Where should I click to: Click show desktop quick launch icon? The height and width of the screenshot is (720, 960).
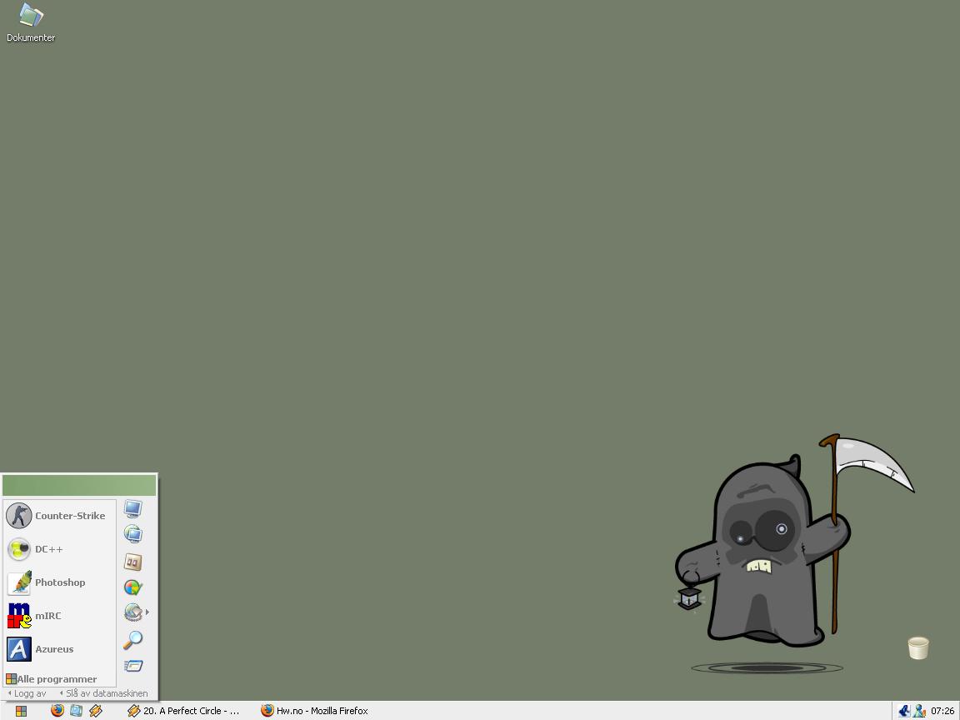tap(76, 710)
